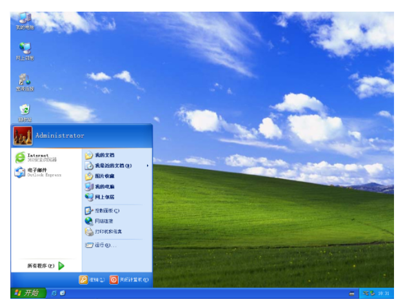Select the 宽带连接 desktop shortcut

25,81
